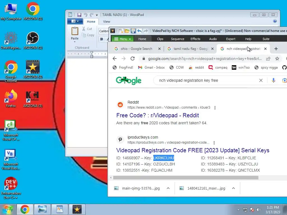This screenshot has width=287, height=215.
Task: Switch to ohio Google Search tab
Action: pyautogui.click(x=136, y=49)
